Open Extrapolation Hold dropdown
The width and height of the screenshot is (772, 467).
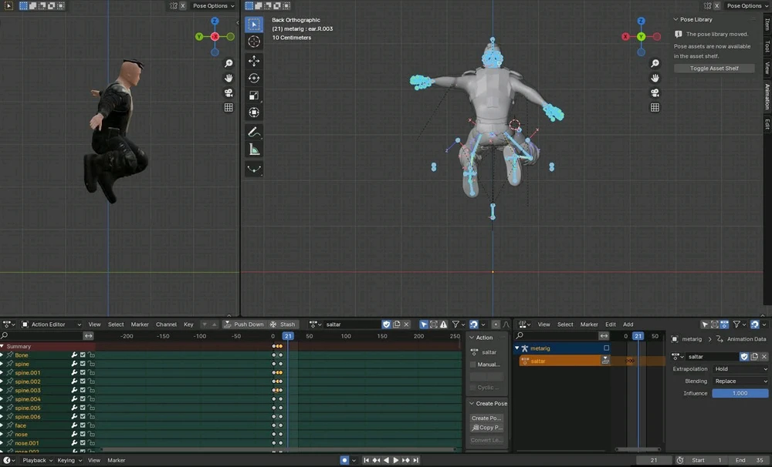pyautogui.click(x=740, y=368)
